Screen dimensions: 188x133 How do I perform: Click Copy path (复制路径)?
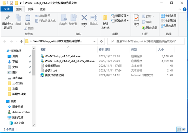click(43, 16)
